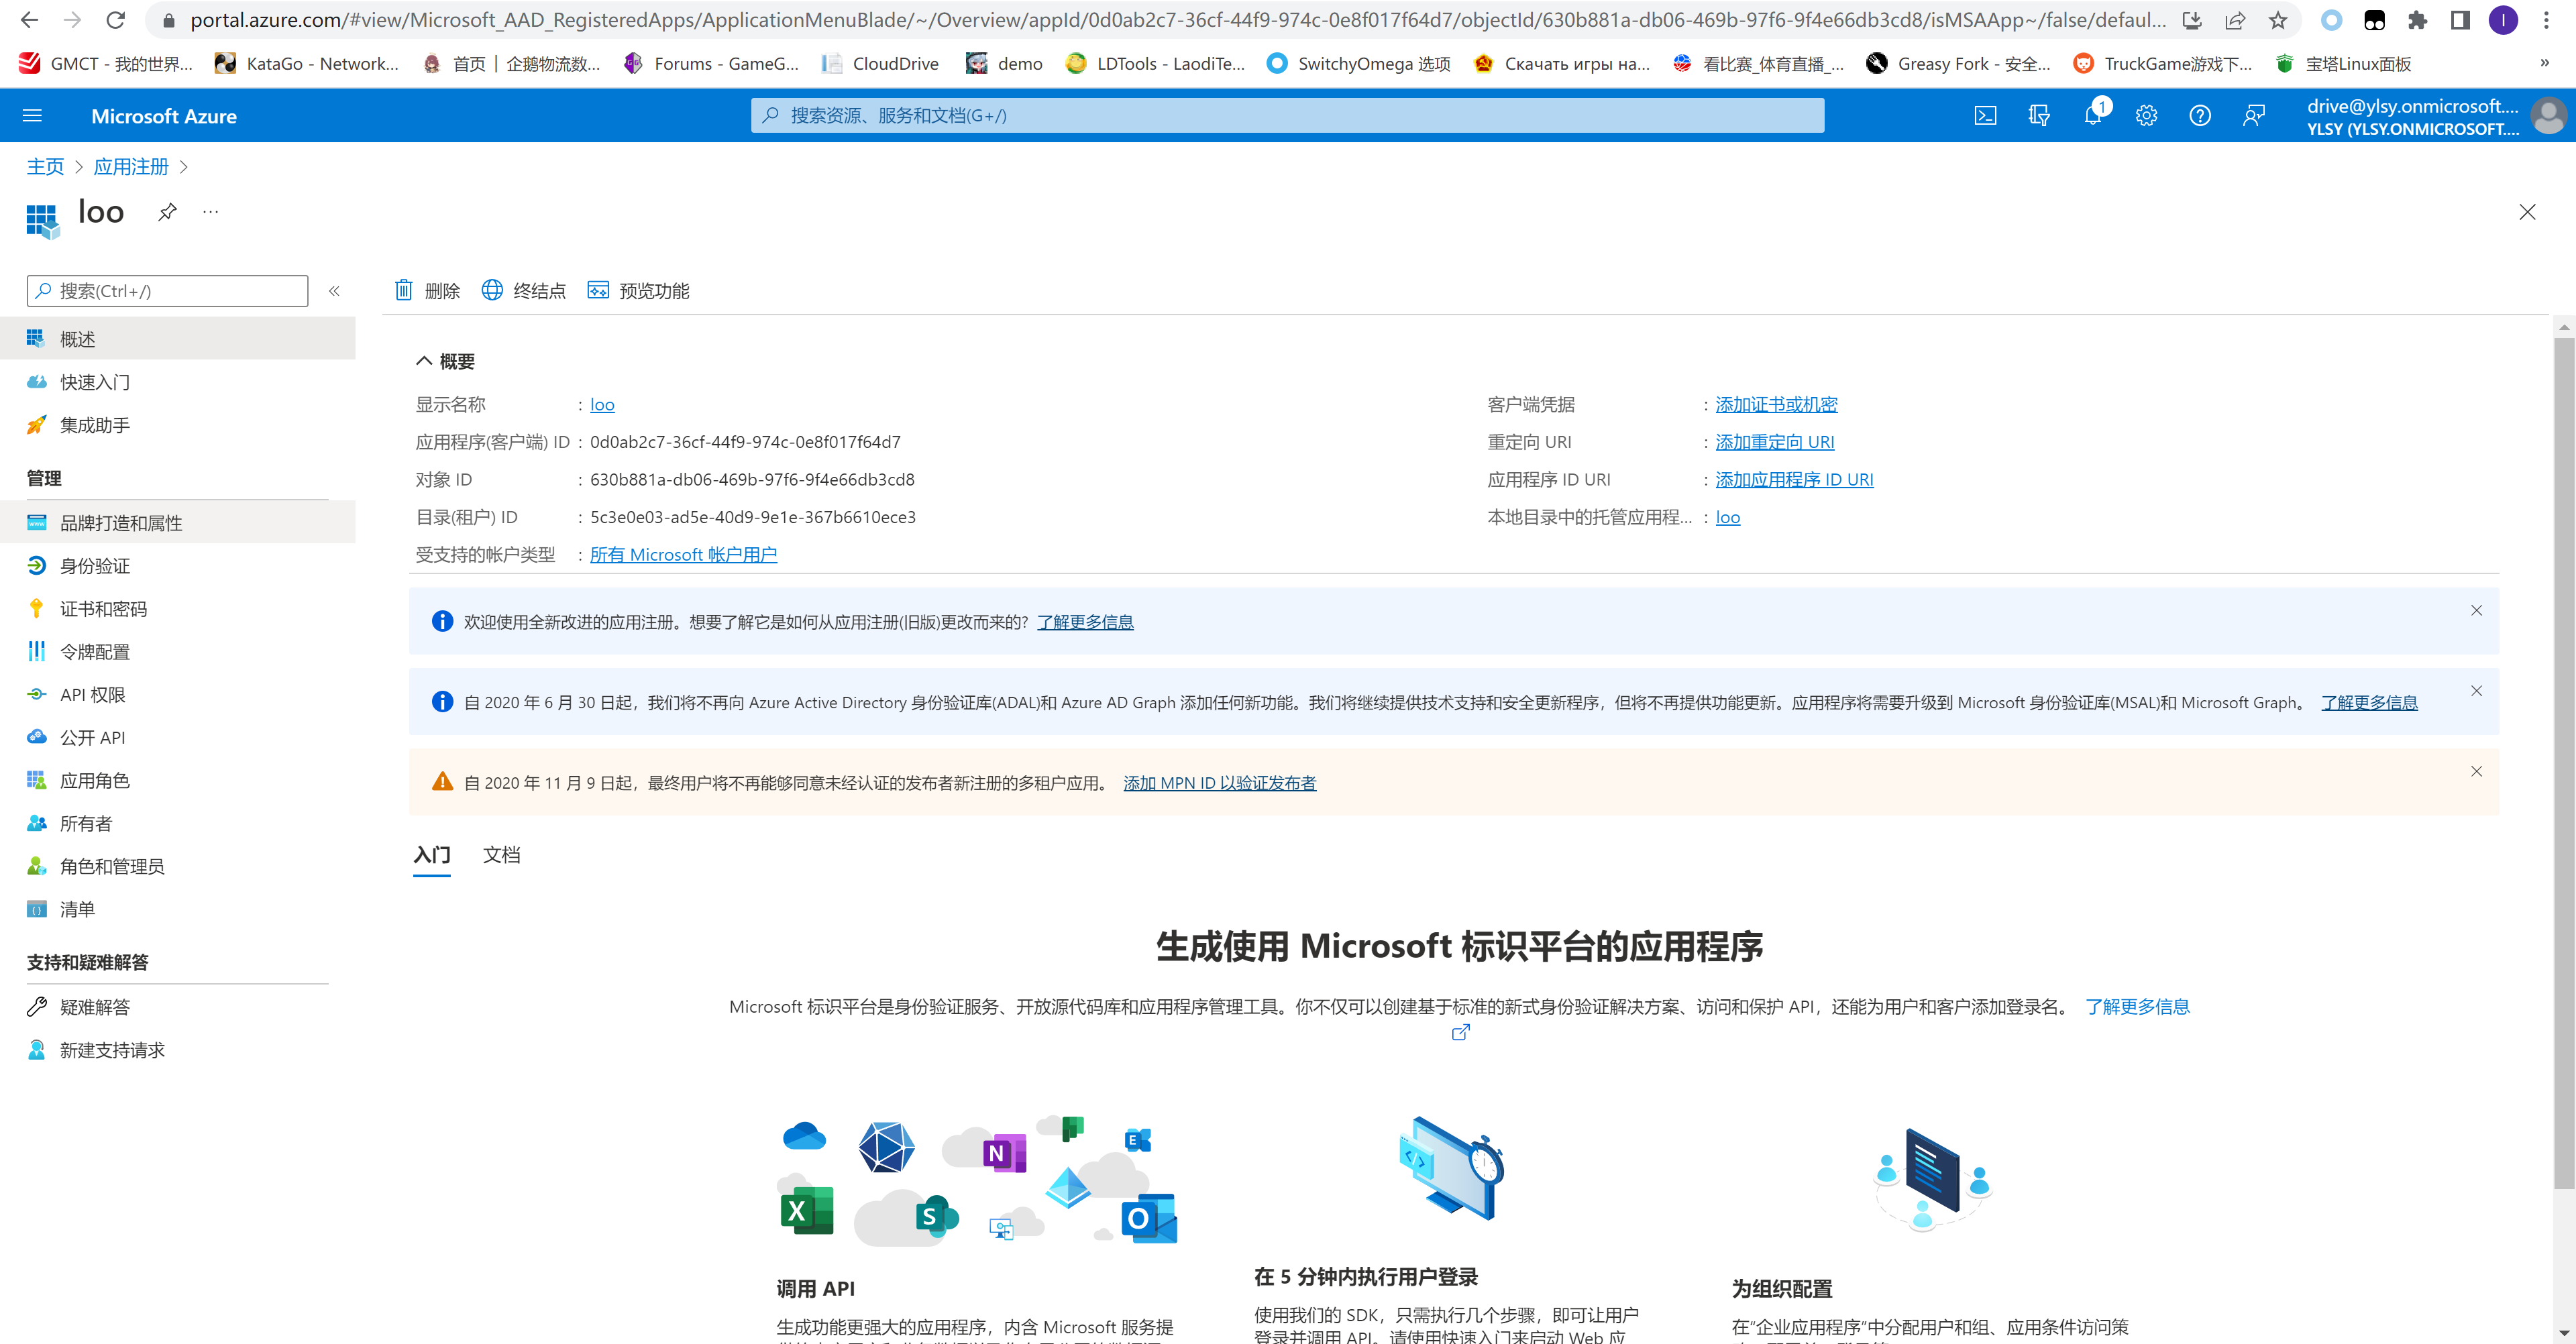Switch to the 文档 tab
The width and height of the screenshot is (2576, 1344).
pyautogui.click(x=501, y=855)
